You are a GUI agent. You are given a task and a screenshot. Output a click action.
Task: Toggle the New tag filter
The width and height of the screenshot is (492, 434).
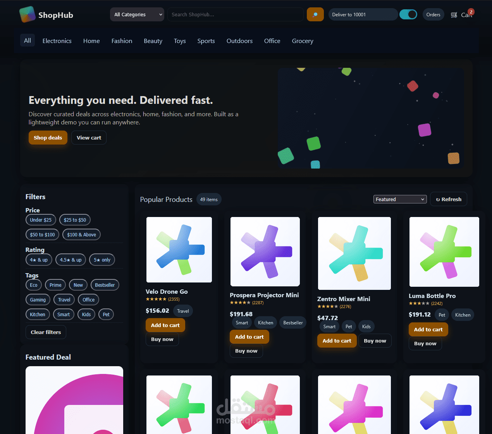(x=78, y=285)
